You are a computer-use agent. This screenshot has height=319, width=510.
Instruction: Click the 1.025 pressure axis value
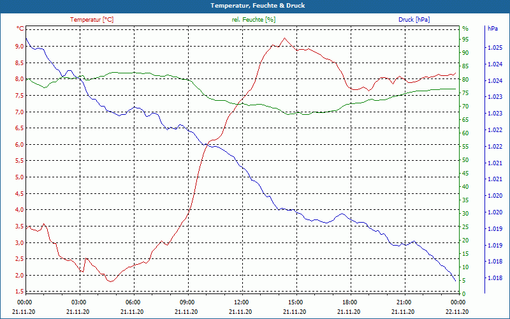[x=495, y=48]
